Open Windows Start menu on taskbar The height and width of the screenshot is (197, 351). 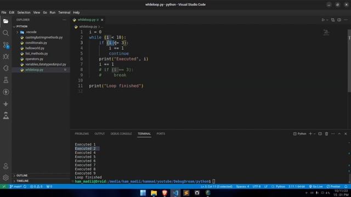coord(143,193)
